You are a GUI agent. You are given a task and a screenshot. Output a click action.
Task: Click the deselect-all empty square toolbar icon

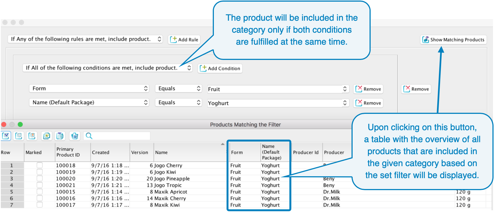[19, 136]
